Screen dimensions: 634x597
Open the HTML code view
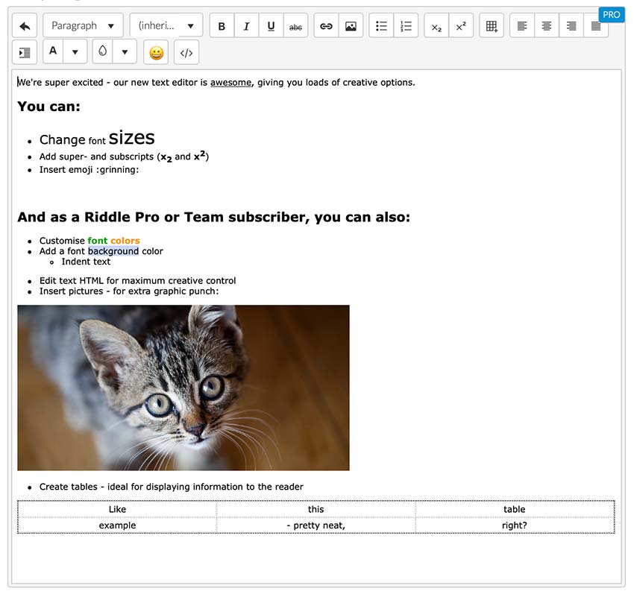(186, 53)
